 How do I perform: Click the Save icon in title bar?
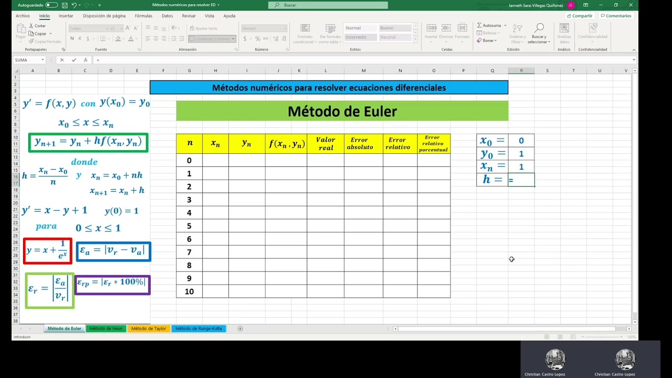[x=65, y=5]
